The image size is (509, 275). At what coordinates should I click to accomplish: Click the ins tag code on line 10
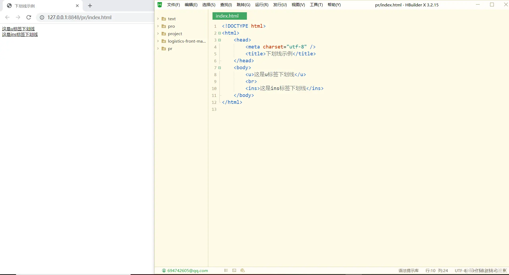click(x=284, y=88)
